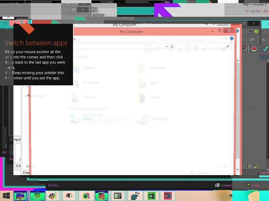269x201 pixels.
Task: Click the blue checkmark icon in the dark toolbar
Action: click(265, 49)
